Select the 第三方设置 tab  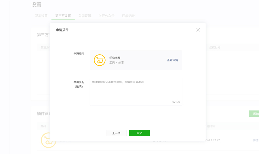(63, 16)
